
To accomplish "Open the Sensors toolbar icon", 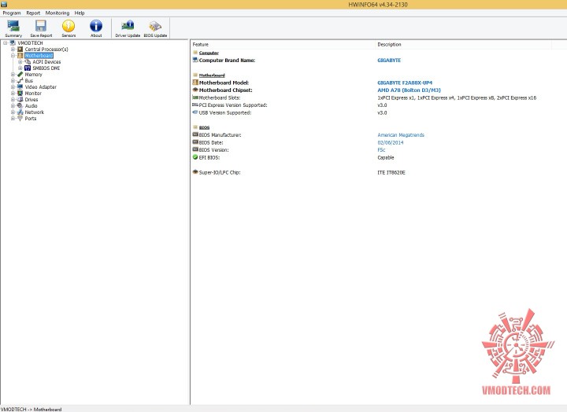I will pos(69,26).
